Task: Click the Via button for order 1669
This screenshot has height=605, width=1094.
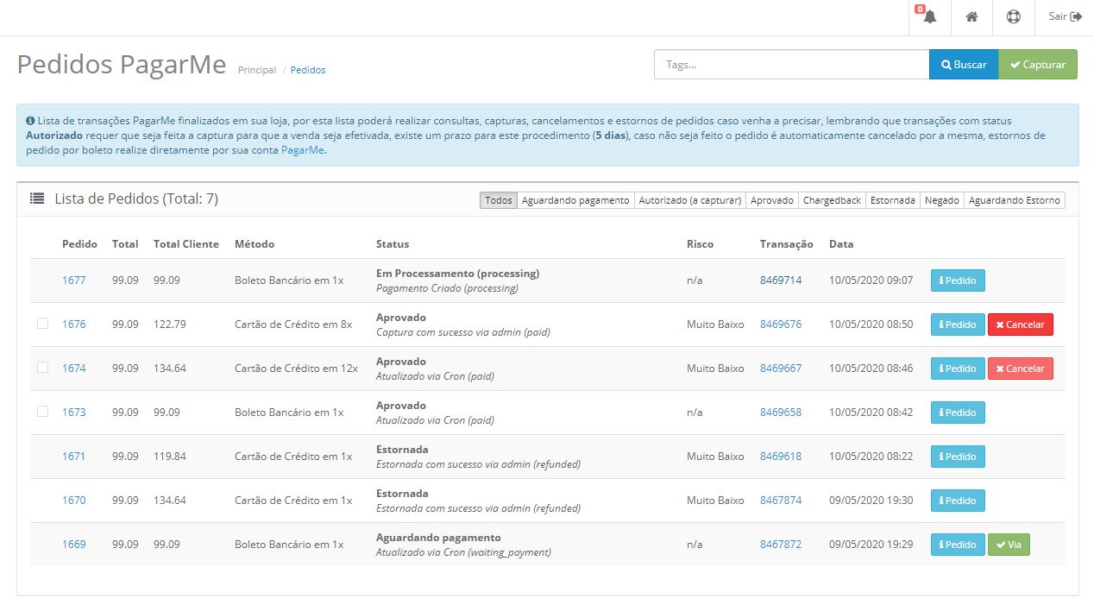Action: pyautogui.click(x=1008, y=545)
